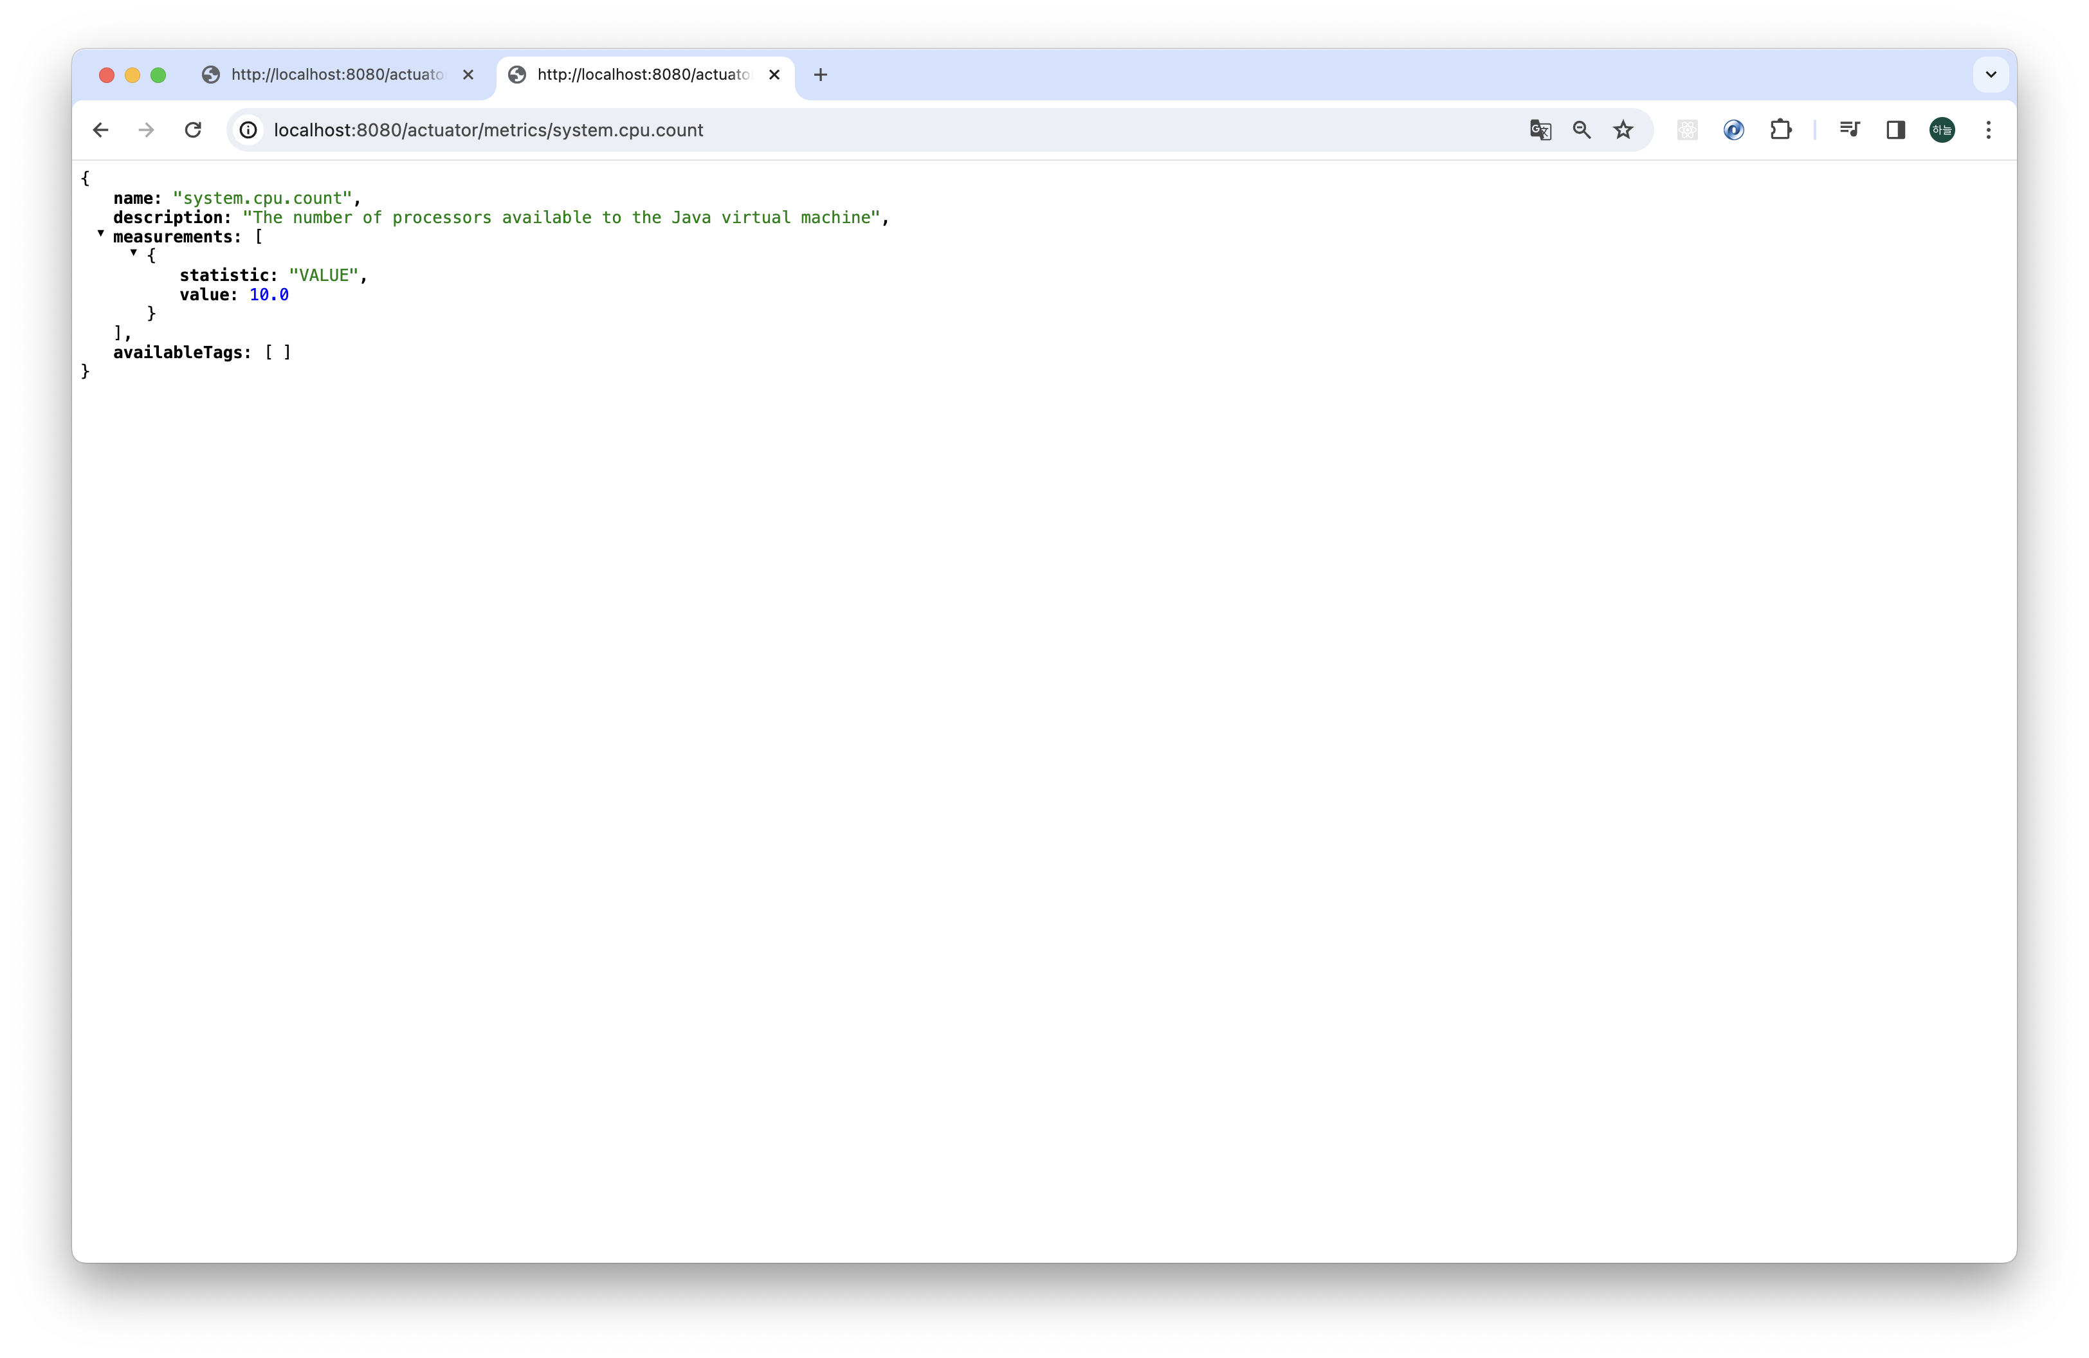Click the browser back arrow
Image resolution: width=2089 pixels, height=1358 pixels.
101,130
